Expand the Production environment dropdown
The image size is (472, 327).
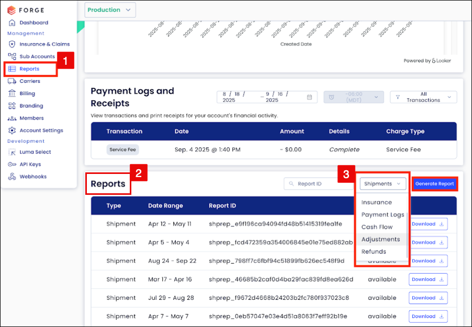110,10
